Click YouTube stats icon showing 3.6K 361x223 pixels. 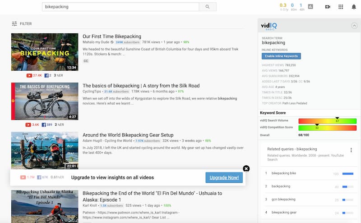28,125
